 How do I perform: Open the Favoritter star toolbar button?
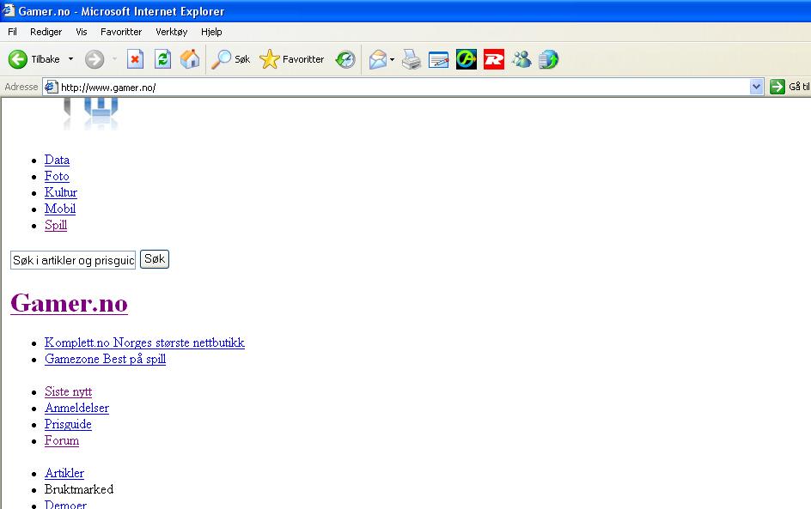(x=292, y=59)
